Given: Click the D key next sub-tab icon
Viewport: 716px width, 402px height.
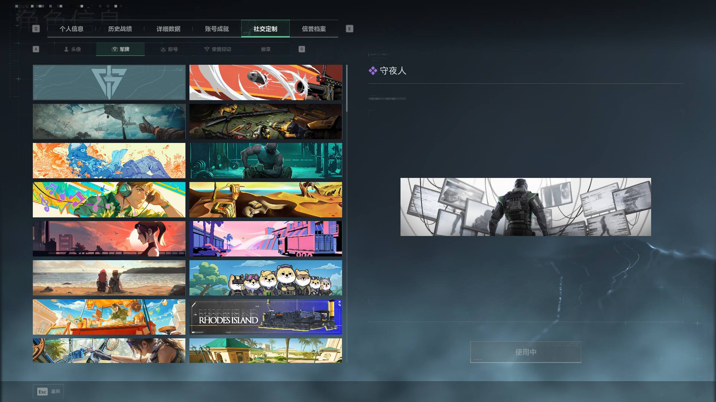Looking at the screenshot, I should pos(302,49).
